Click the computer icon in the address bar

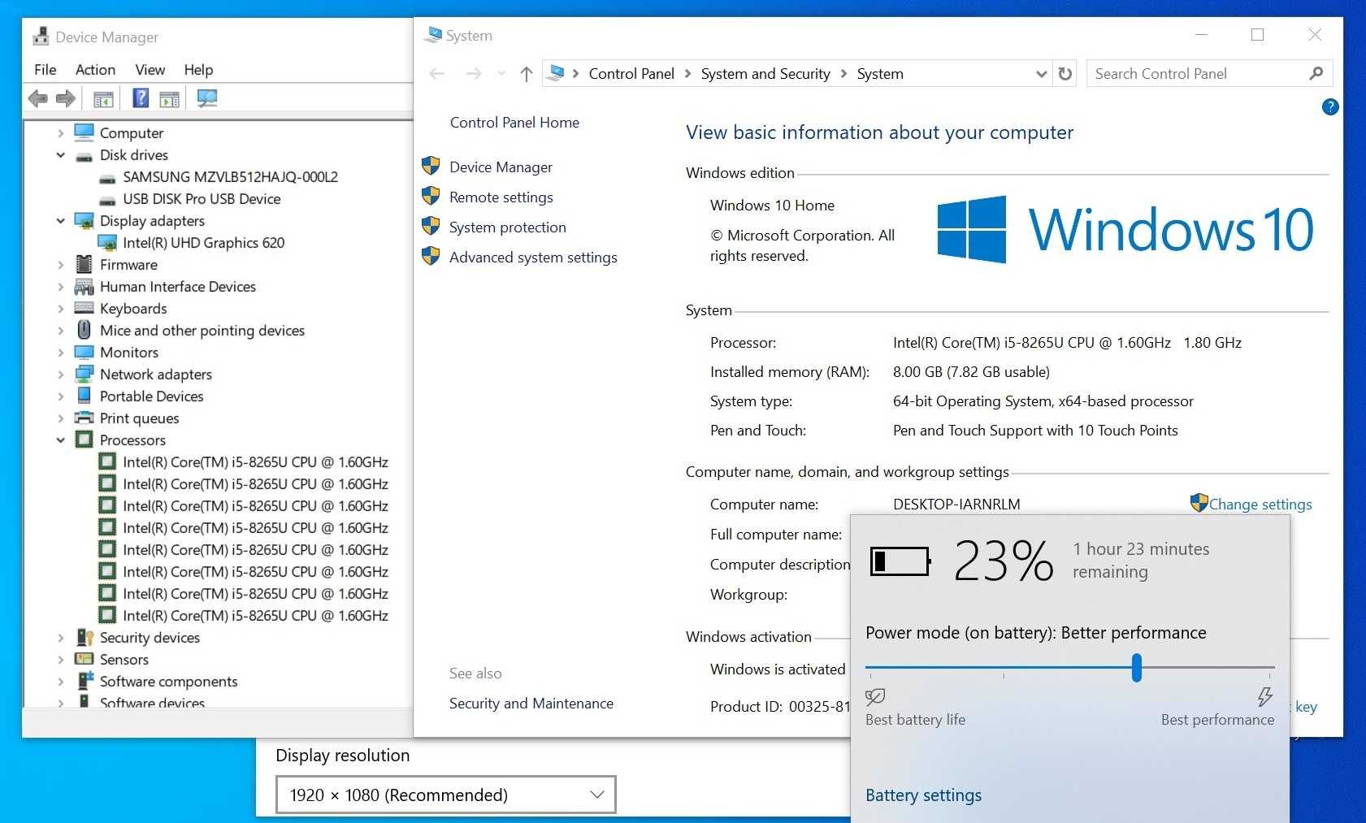[557, 73]
